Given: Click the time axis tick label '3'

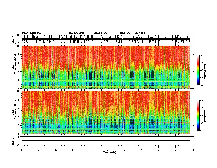Looking at the screenshot, I should pyautogui.click(x=73, y=150).
